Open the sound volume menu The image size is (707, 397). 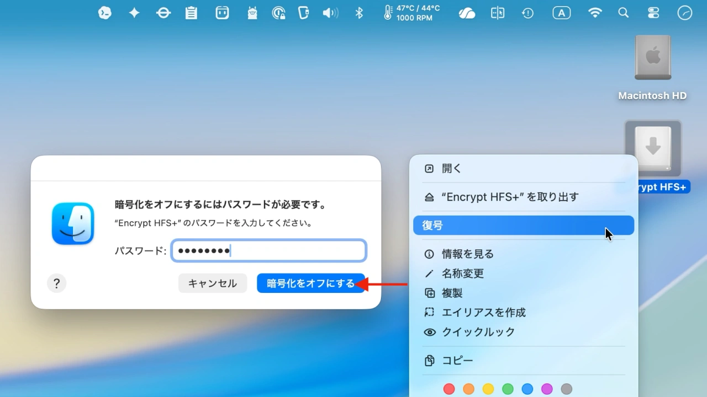pyautogui.click(x=330, y=13)
